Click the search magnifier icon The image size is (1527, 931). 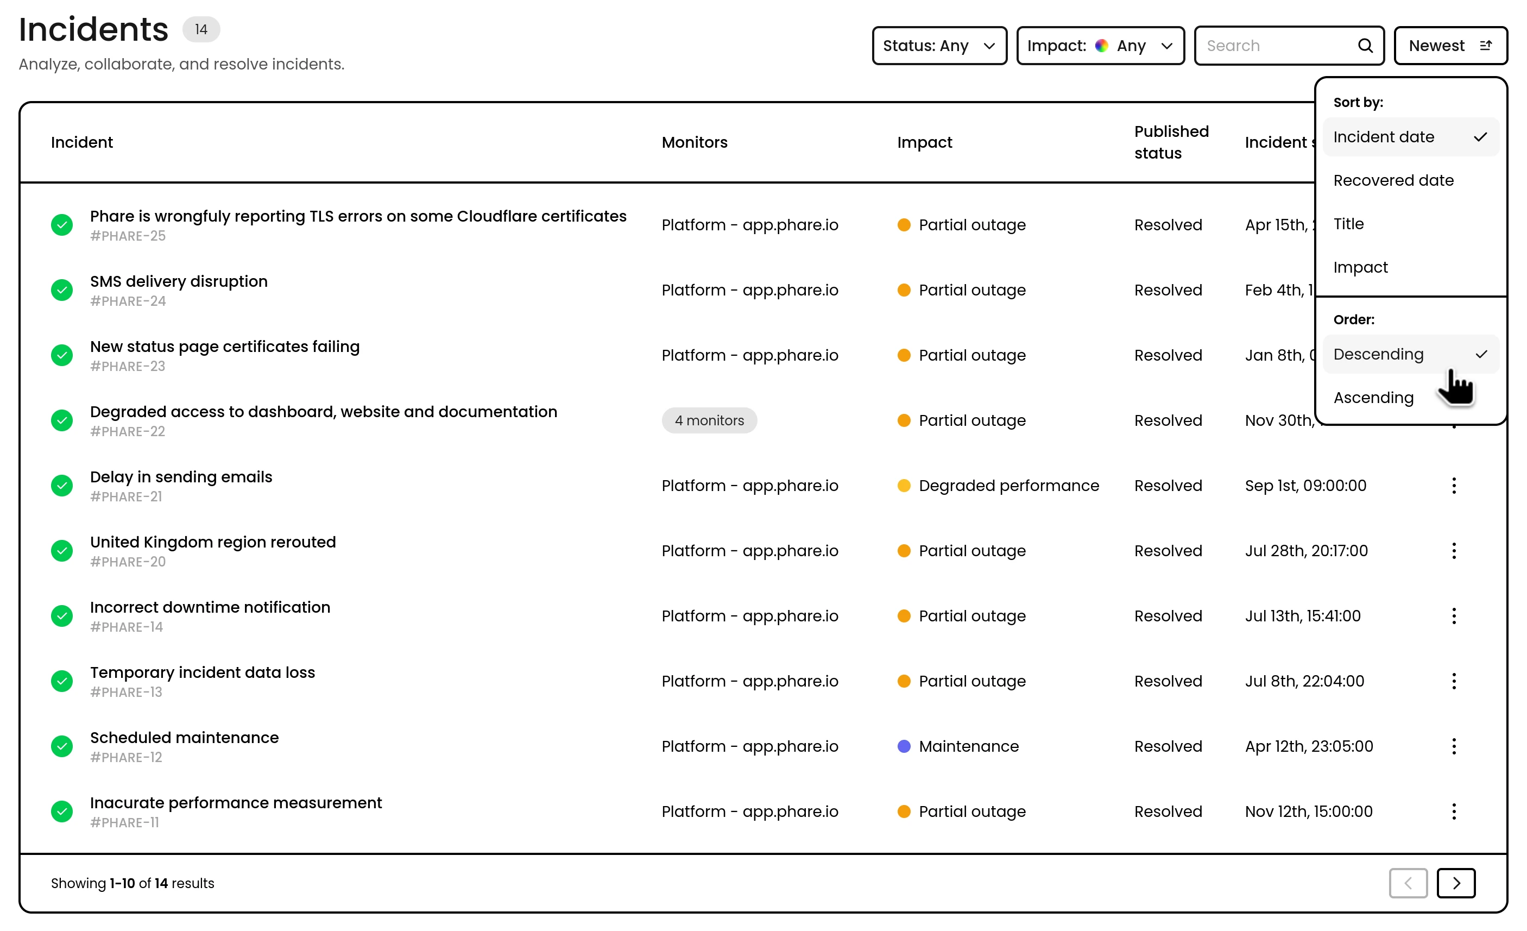1365,45
